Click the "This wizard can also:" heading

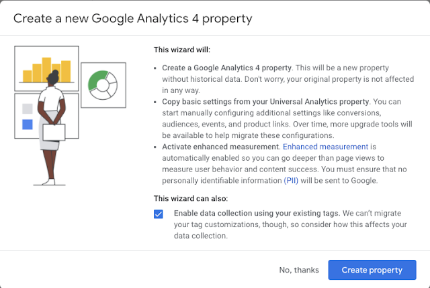[191, 198]
